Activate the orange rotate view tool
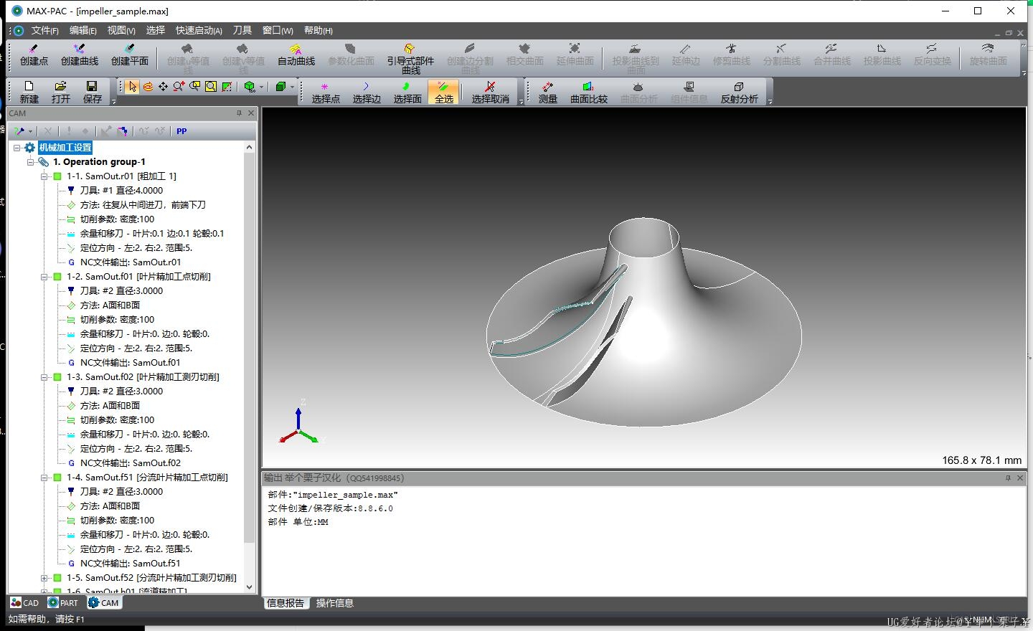Image resolution: width=1033 pixels, height=631 pixels. [148, 87]
